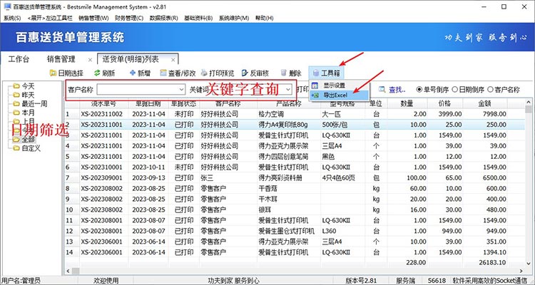Open the 系统(S) menu

coord(12,18)
